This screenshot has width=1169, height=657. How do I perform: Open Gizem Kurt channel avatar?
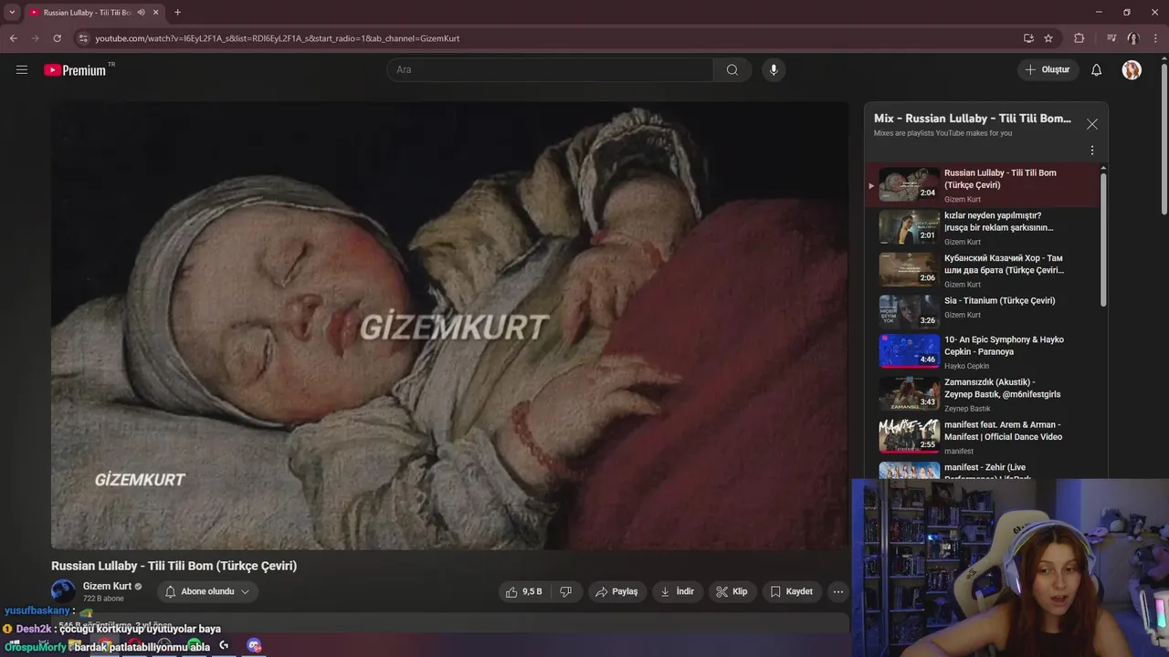coord(63,591)
